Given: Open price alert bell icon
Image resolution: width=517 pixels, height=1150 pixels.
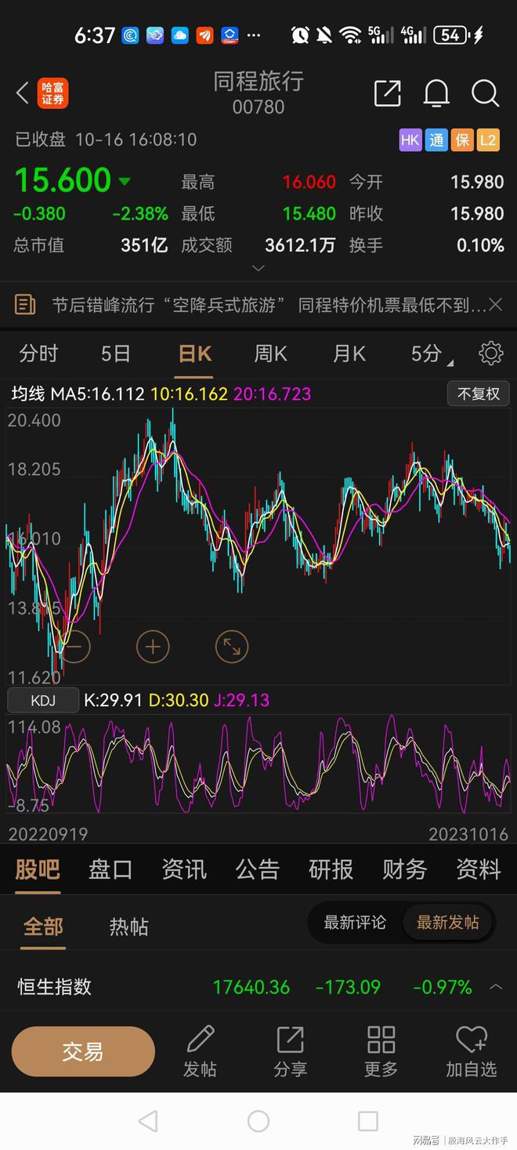Looking at the screenshot, I should 436,93.
